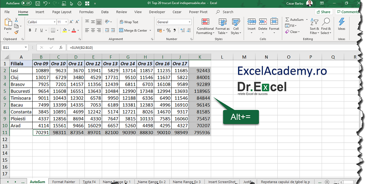Align text right in cells

coord(99,30)
